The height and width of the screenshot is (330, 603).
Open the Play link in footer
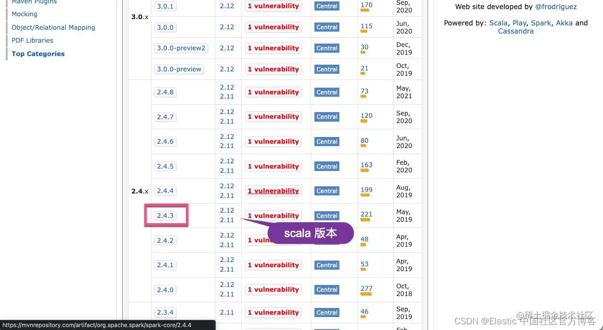click(520, 23)
